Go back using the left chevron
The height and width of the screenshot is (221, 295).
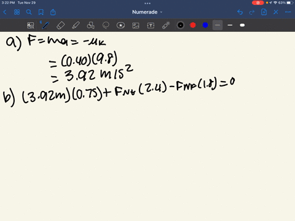pyautogui.click(x=5, y=12)
